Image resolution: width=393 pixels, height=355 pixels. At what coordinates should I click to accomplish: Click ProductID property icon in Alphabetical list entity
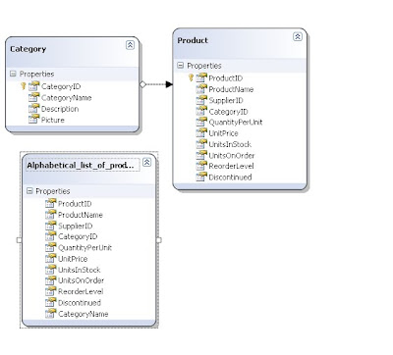[x=50, y=203]
